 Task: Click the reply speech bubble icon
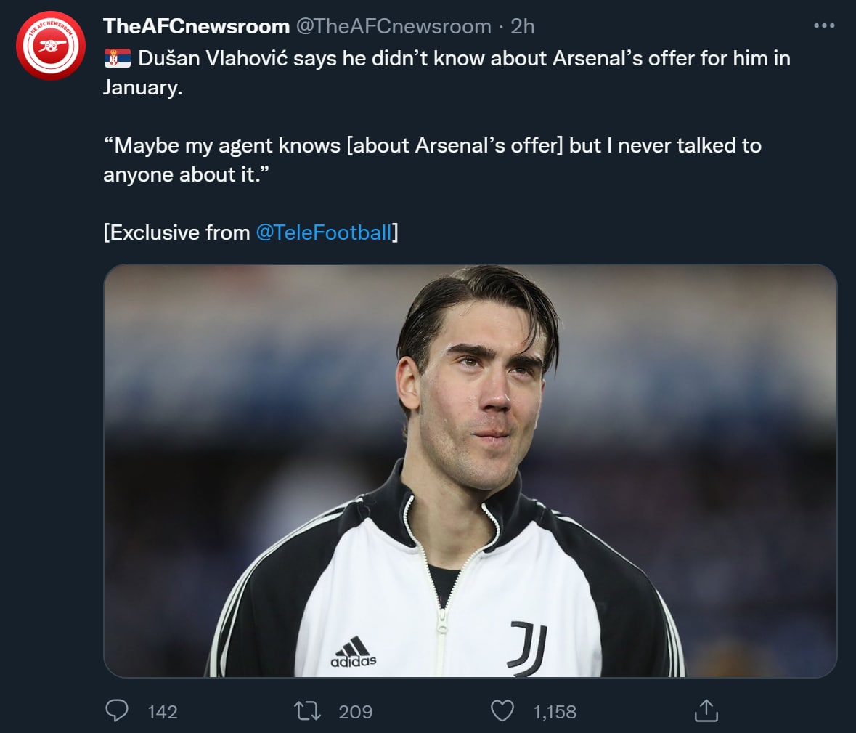117,710
